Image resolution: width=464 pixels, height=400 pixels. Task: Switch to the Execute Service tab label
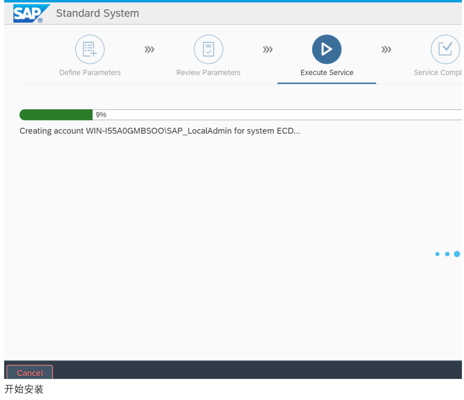(327, 73)
